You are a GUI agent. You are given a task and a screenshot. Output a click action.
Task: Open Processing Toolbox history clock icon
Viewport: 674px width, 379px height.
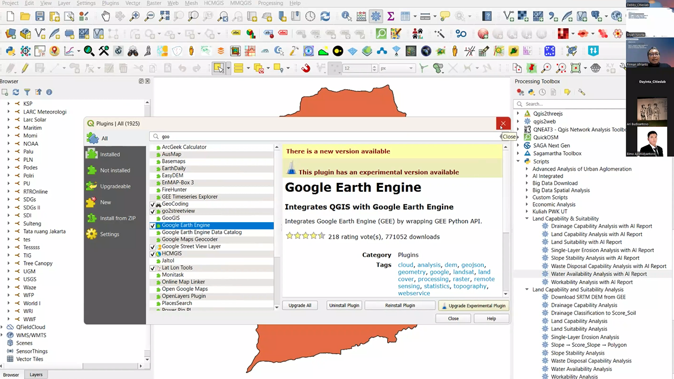[x=543, y=92]
